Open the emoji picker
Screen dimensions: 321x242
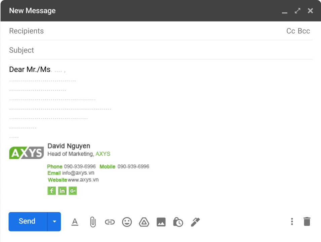tap(127, 222)
